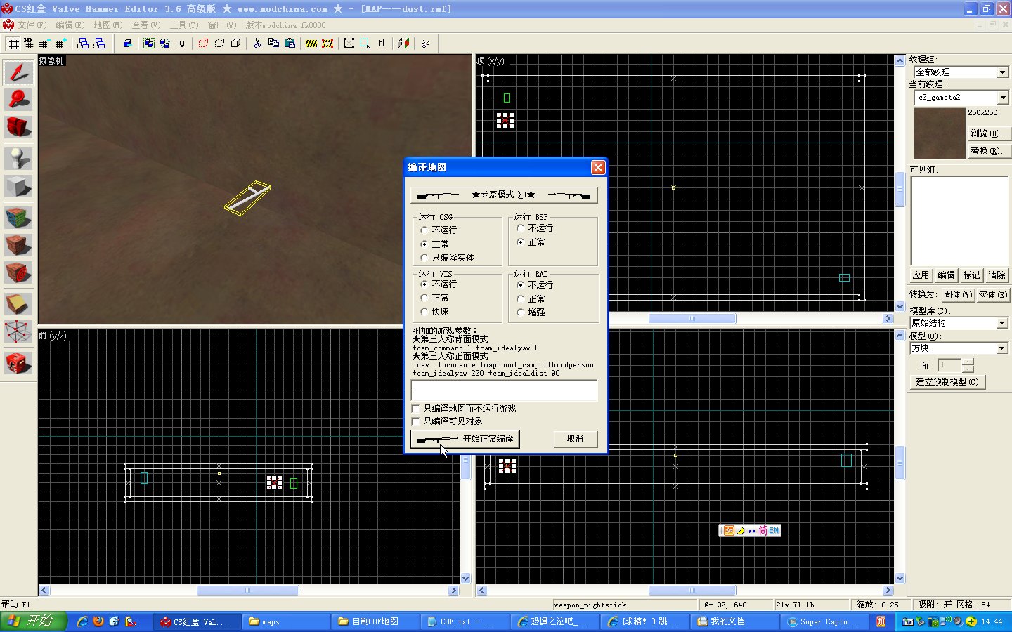Open the maps taskbar window

286,621
